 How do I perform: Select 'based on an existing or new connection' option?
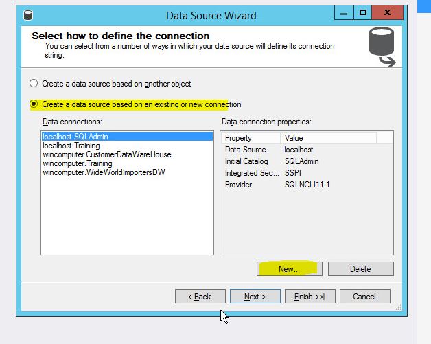[x=34, y=104]
